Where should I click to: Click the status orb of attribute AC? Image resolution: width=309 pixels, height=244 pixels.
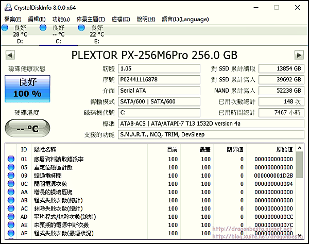click(x=11, y=208)
